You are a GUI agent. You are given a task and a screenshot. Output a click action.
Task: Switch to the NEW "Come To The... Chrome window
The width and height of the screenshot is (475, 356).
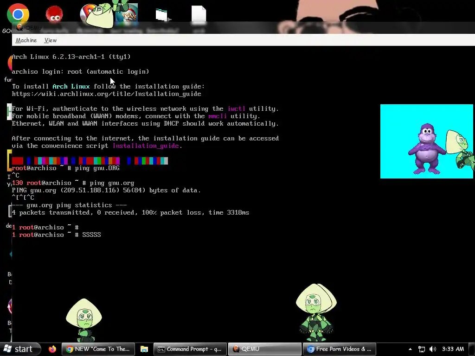98,349
